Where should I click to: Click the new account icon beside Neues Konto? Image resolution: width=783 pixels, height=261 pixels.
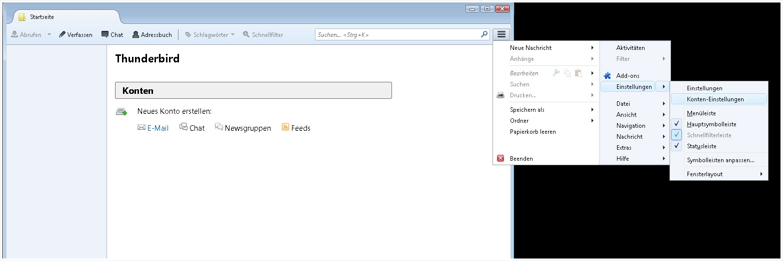[121, 111]
